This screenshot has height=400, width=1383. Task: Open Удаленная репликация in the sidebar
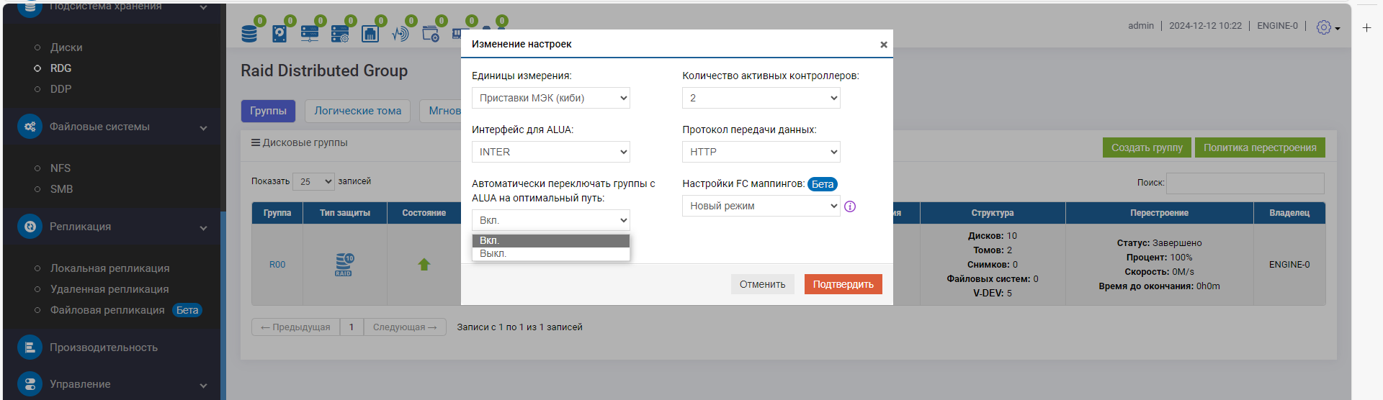[109, 289]
